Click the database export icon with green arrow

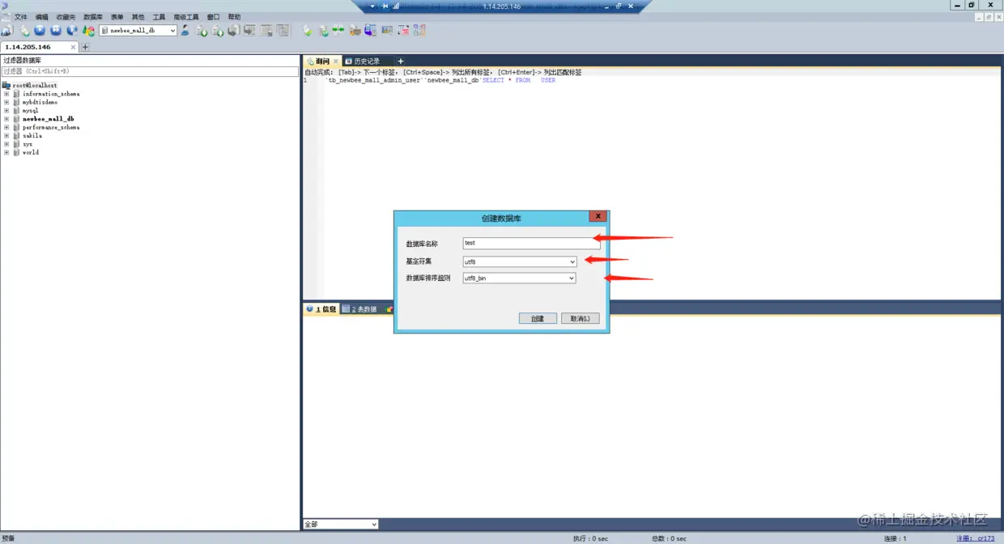point(218,30)
